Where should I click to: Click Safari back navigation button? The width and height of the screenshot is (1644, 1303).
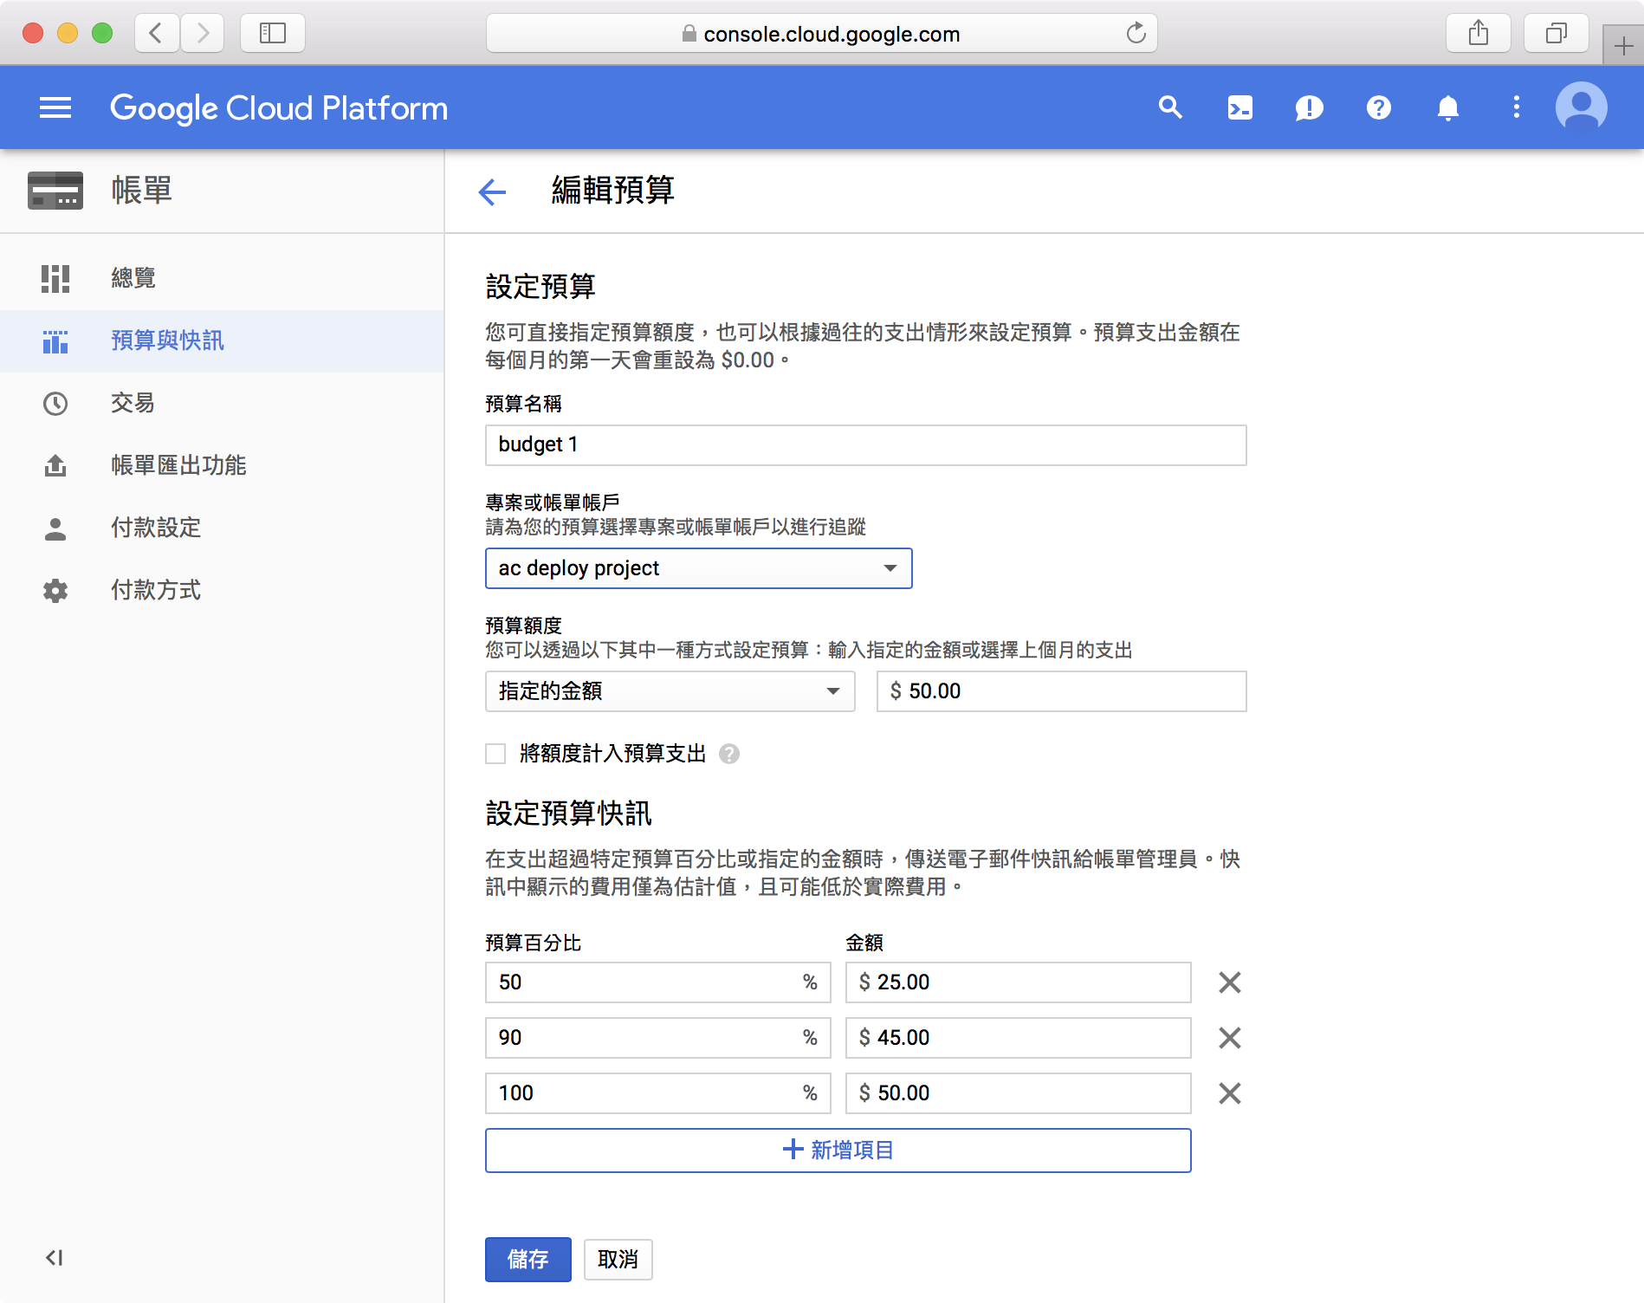tap(157, 34)
